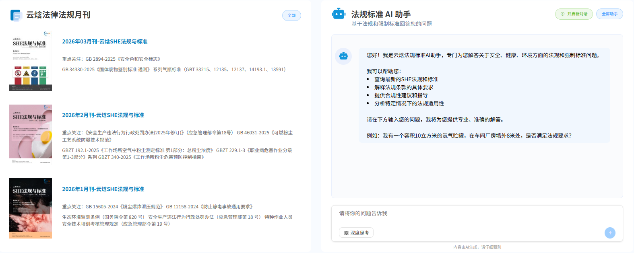Click the 分析特定情况下的法规适用性 bullet
The image size is (634, 253).
click(409, 103)
